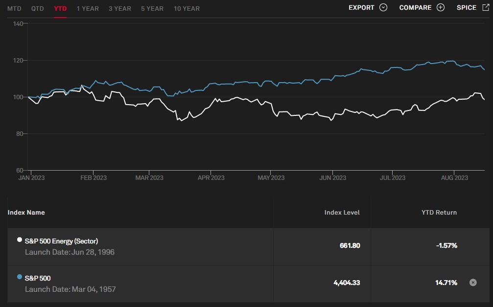
Task: Click the EXPORT text button
Action: coord(361,8)
